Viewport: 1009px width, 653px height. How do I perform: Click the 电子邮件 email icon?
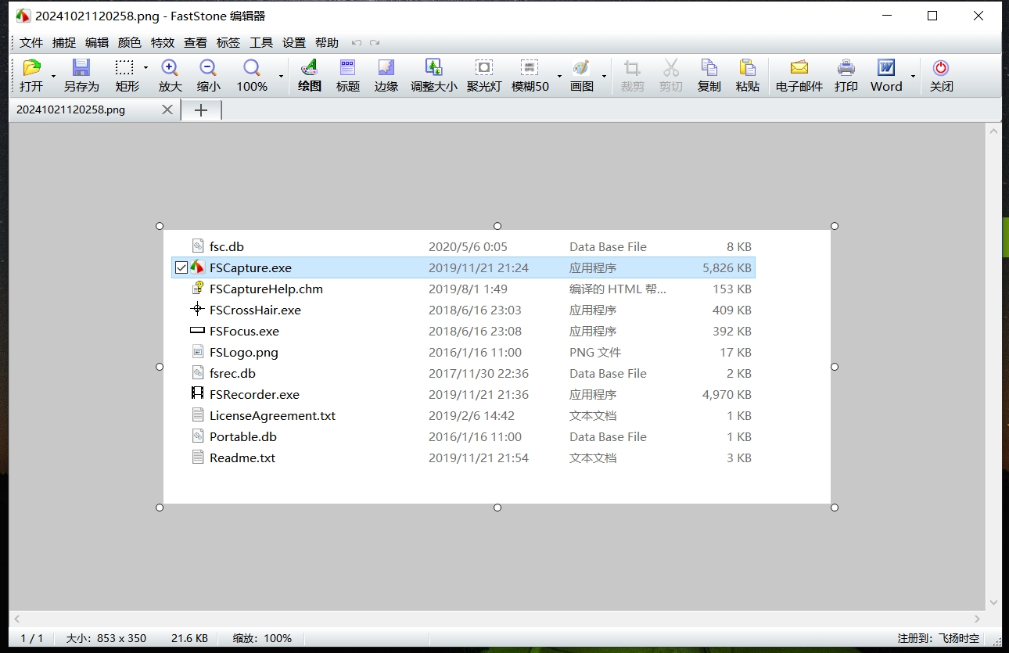coord(799,68)
